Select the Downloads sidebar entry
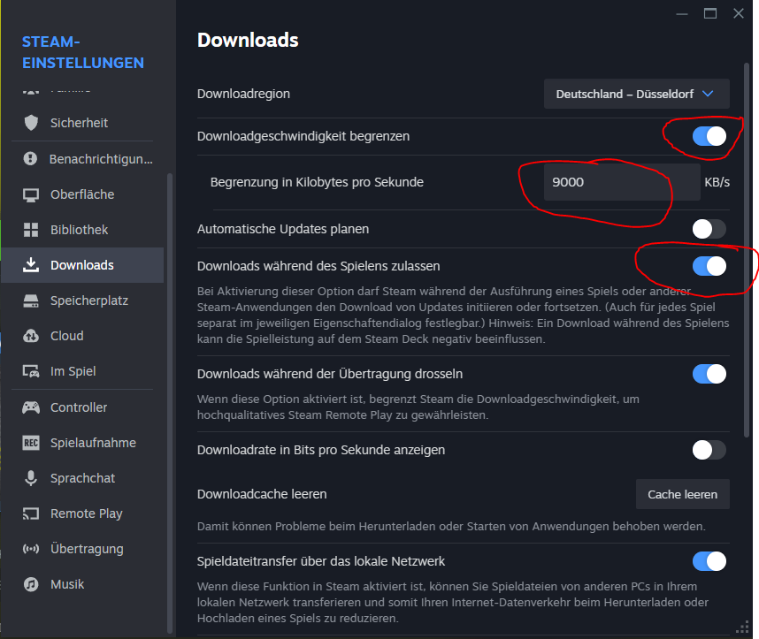The height and width of the screenshot is (639, 759). point(82,265)
